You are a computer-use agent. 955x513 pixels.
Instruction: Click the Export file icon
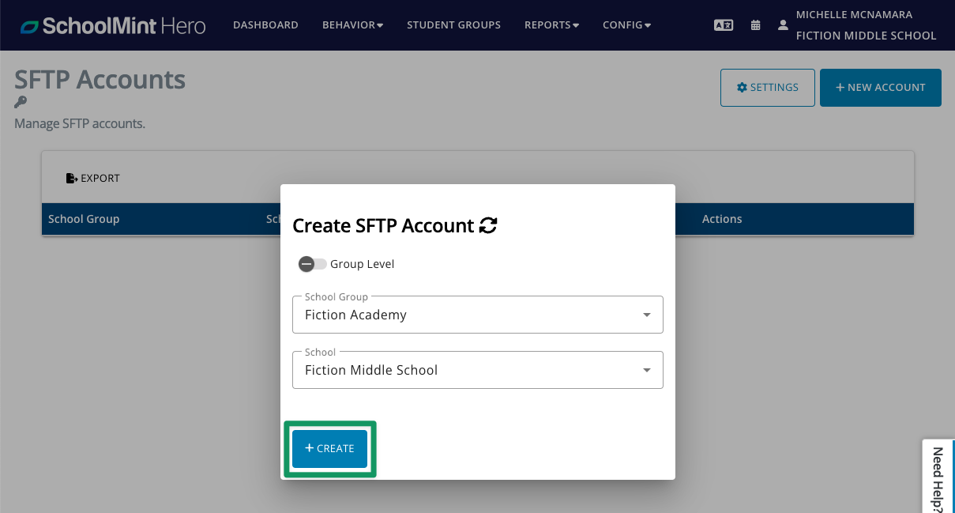71,179
